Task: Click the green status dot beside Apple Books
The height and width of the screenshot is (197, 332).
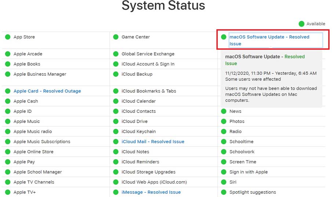Action: click(x=8, y=64)
